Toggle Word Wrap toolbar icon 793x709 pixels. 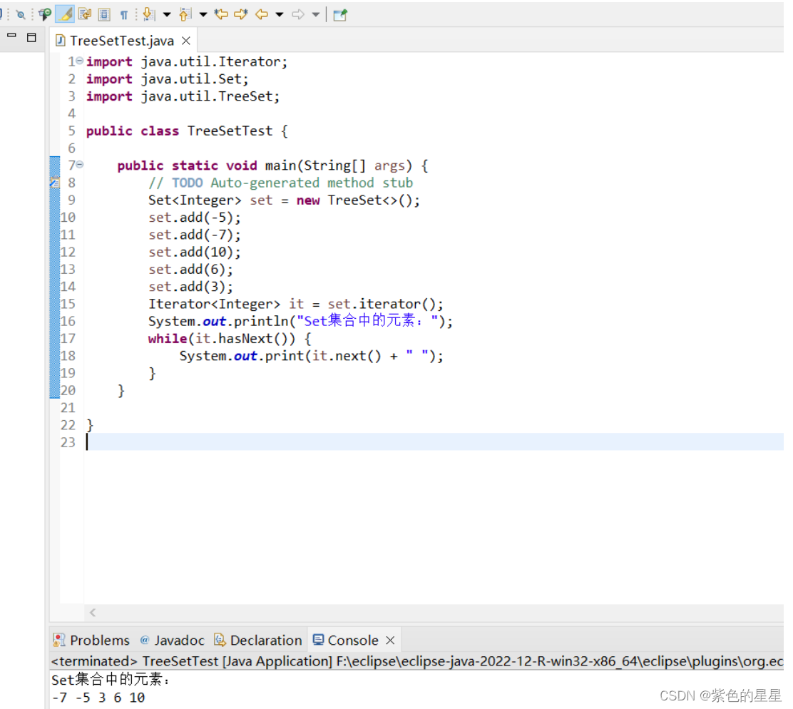click(84, 15)
